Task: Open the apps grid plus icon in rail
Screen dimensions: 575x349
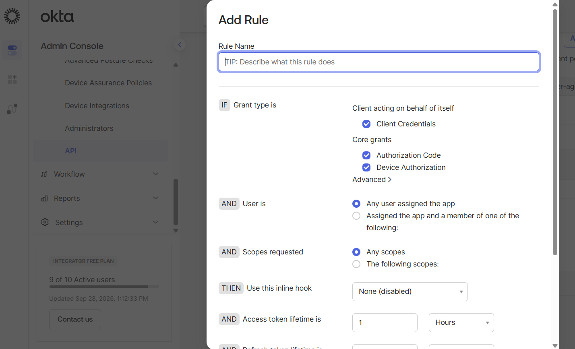Action: pos(12,79)
